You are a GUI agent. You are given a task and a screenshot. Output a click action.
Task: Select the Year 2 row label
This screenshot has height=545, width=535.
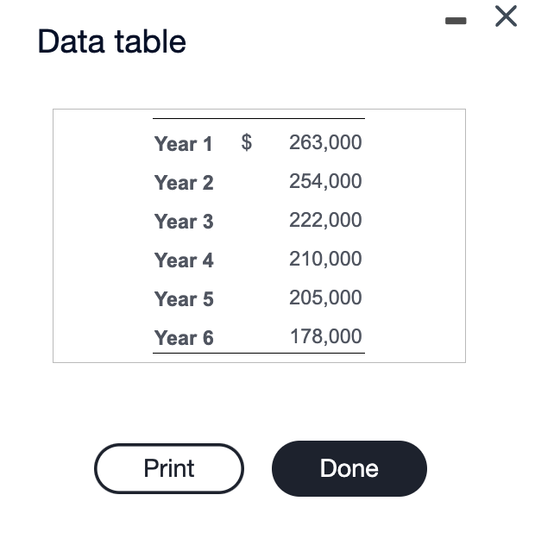[183, 183]
